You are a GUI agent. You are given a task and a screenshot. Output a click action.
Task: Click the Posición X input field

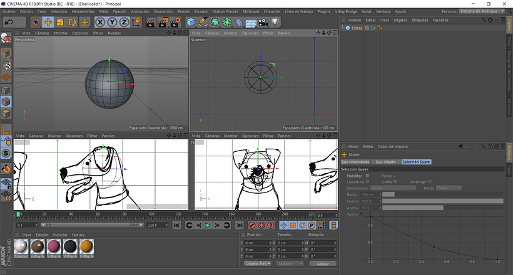258,243
